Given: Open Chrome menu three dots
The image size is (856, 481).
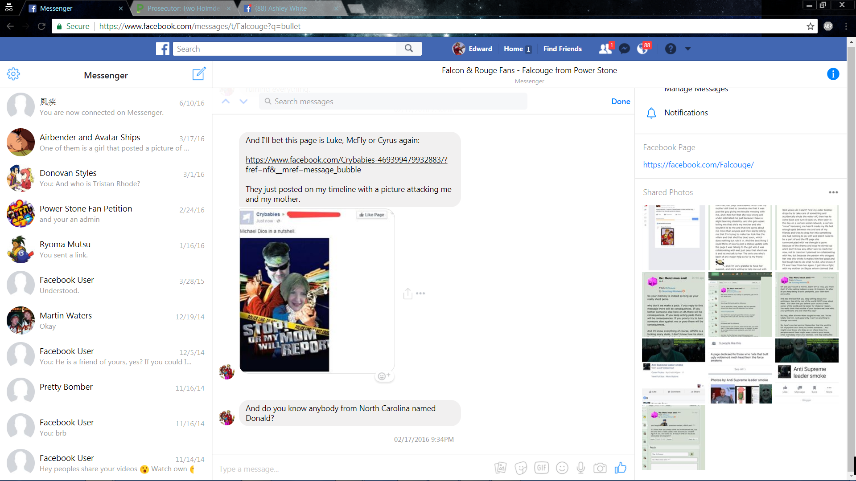Looking at the screenshot, I should [x=846, y=26].
